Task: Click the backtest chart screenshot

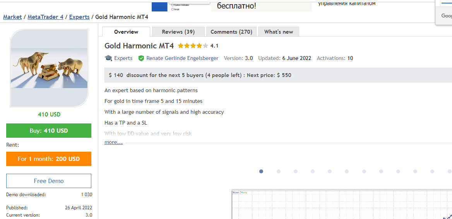Action: pos(342,204)
